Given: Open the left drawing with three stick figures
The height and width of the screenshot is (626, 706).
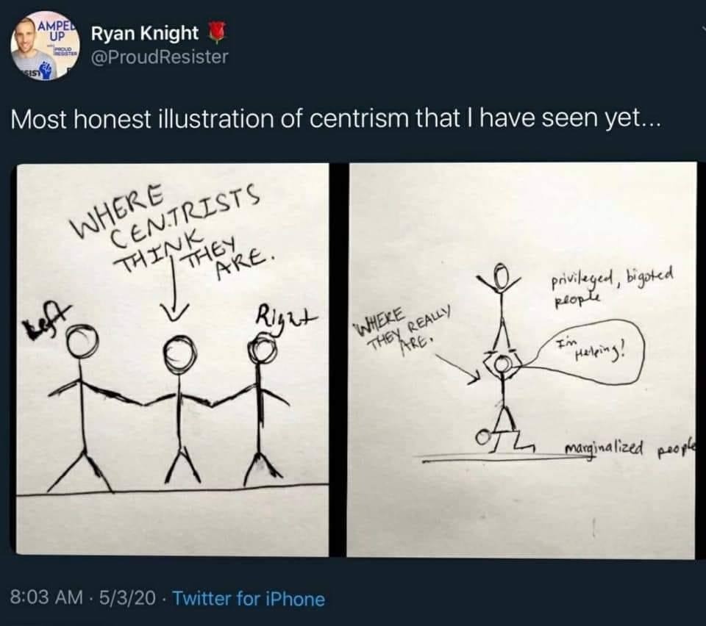Looking at the screenshot, I should [x=172, y=360].
